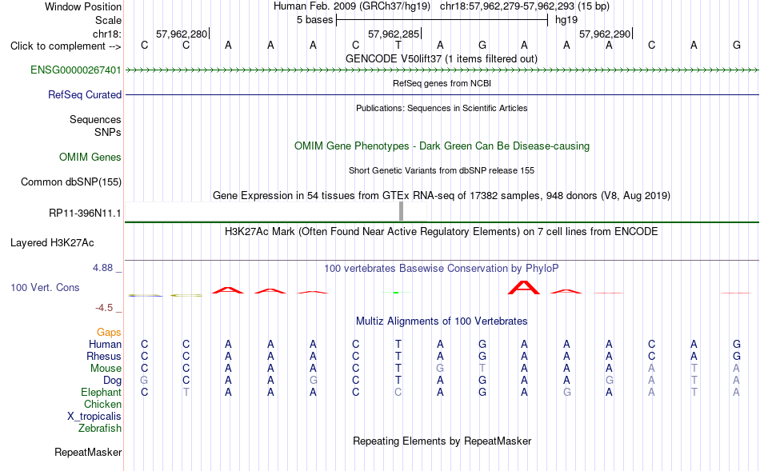Viewport: 760px width, 471px height.
Task: Click the X_tropicalis species row label
Action: click(94, 417)
